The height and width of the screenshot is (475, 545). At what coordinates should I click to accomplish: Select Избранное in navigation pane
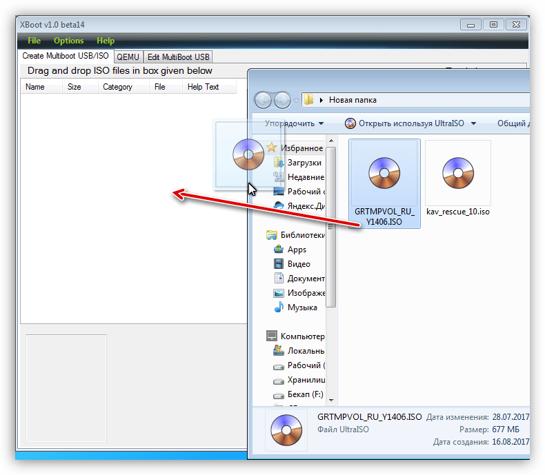301,148
